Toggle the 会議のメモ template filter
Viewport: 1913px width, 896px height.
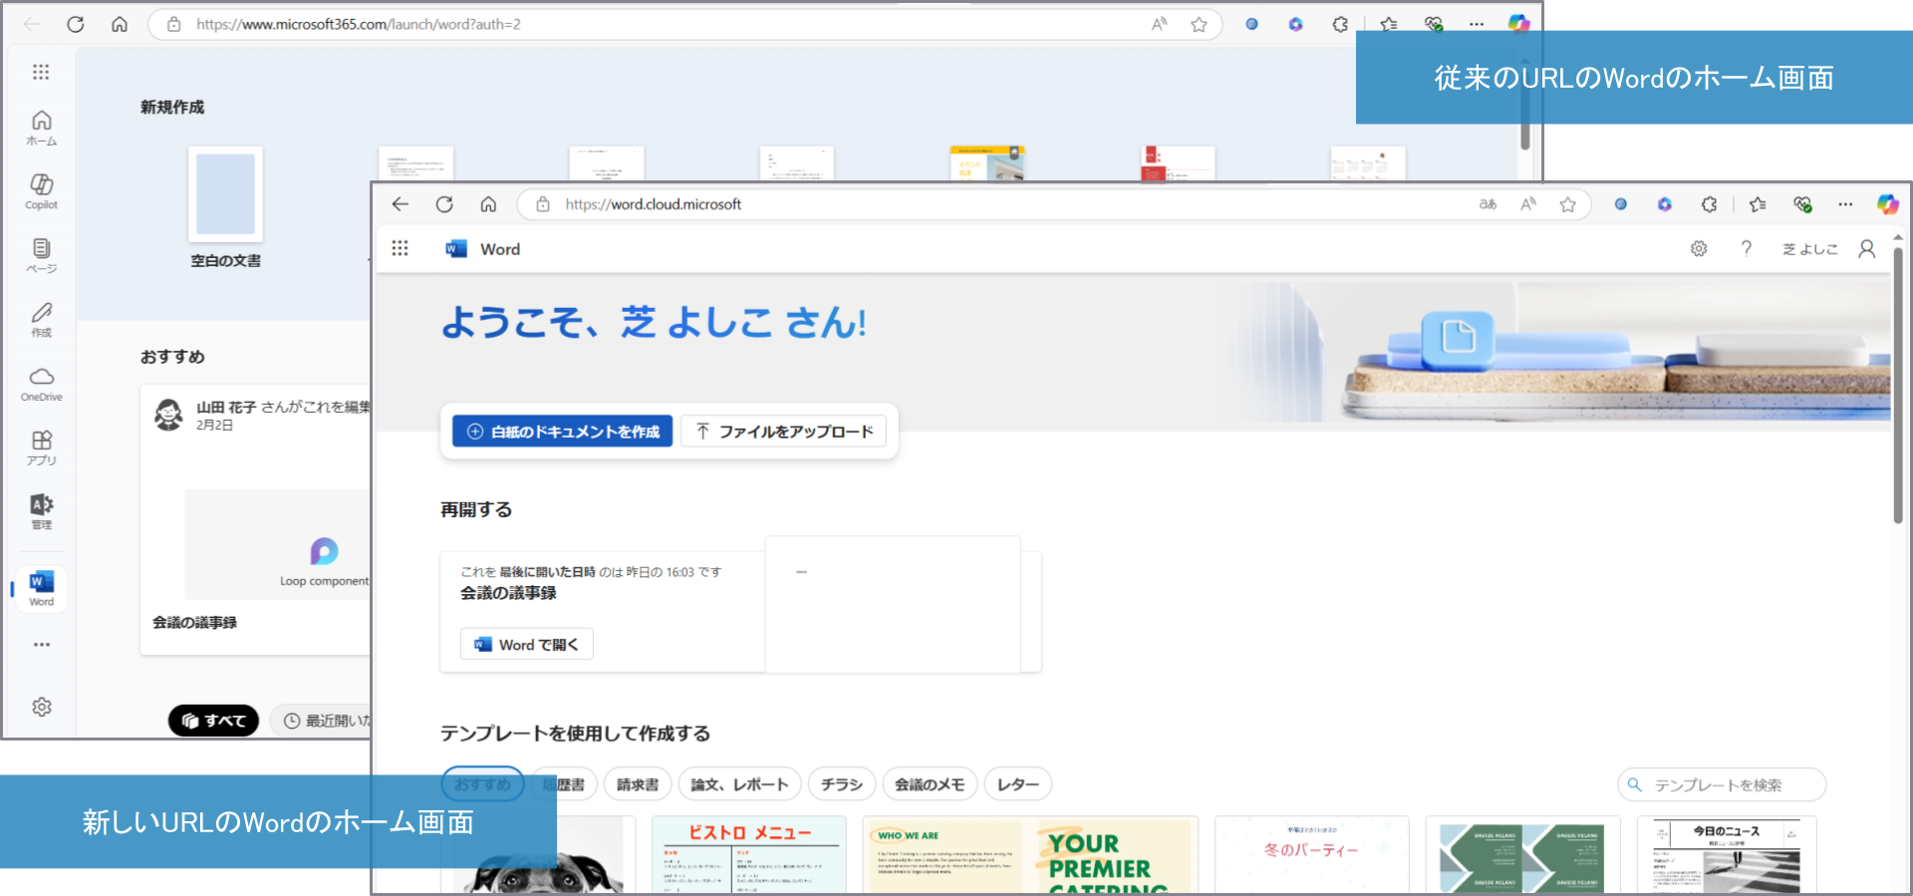(929, 784)
